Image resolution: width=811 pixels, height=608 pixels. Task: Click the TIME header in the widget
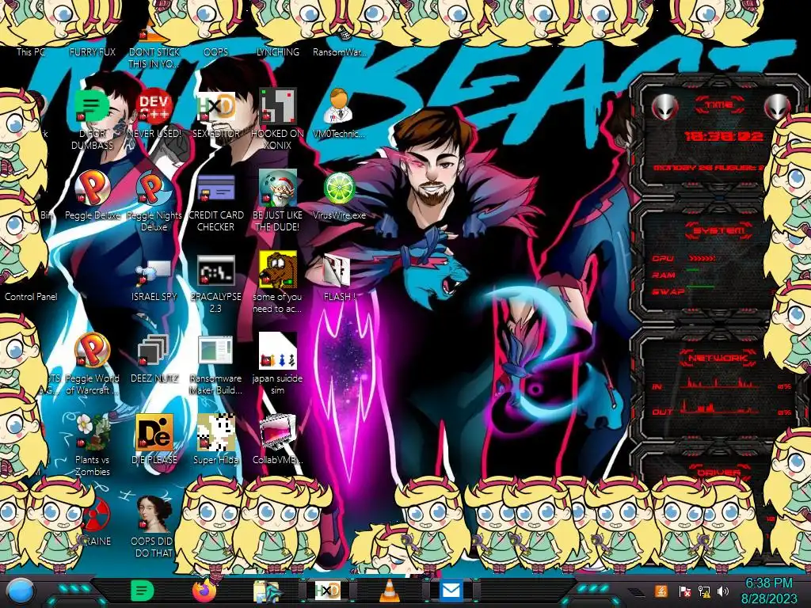coord(719,105)
